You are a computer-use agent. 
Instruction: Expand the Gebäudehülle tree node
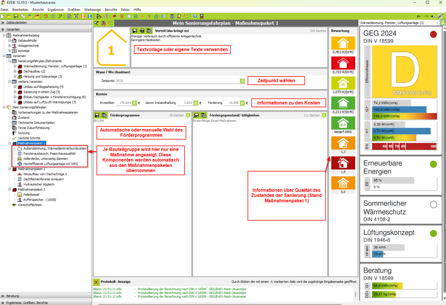tap(10, 40)
